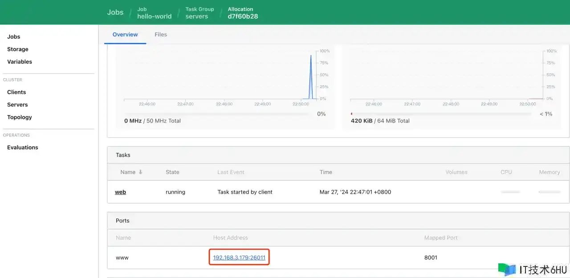The width and height of the screenshot is (570, 278).
Task: Click 'Task started by client' event text
Action: pyautogui.click(x=245, y=192)
